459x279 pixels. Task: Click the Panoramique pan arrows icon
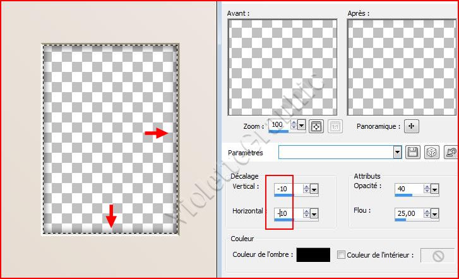click(x=412, y=126)
